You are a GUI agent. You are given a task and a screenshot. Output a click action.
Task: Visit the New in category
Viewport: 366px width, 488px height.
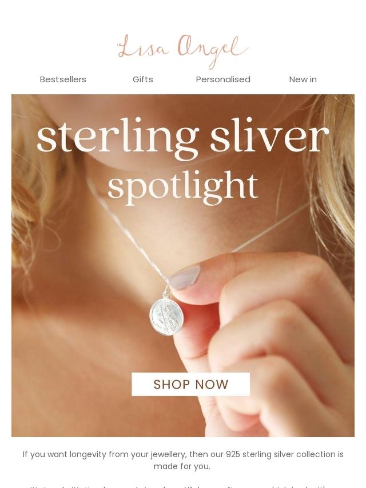point(303,79)
